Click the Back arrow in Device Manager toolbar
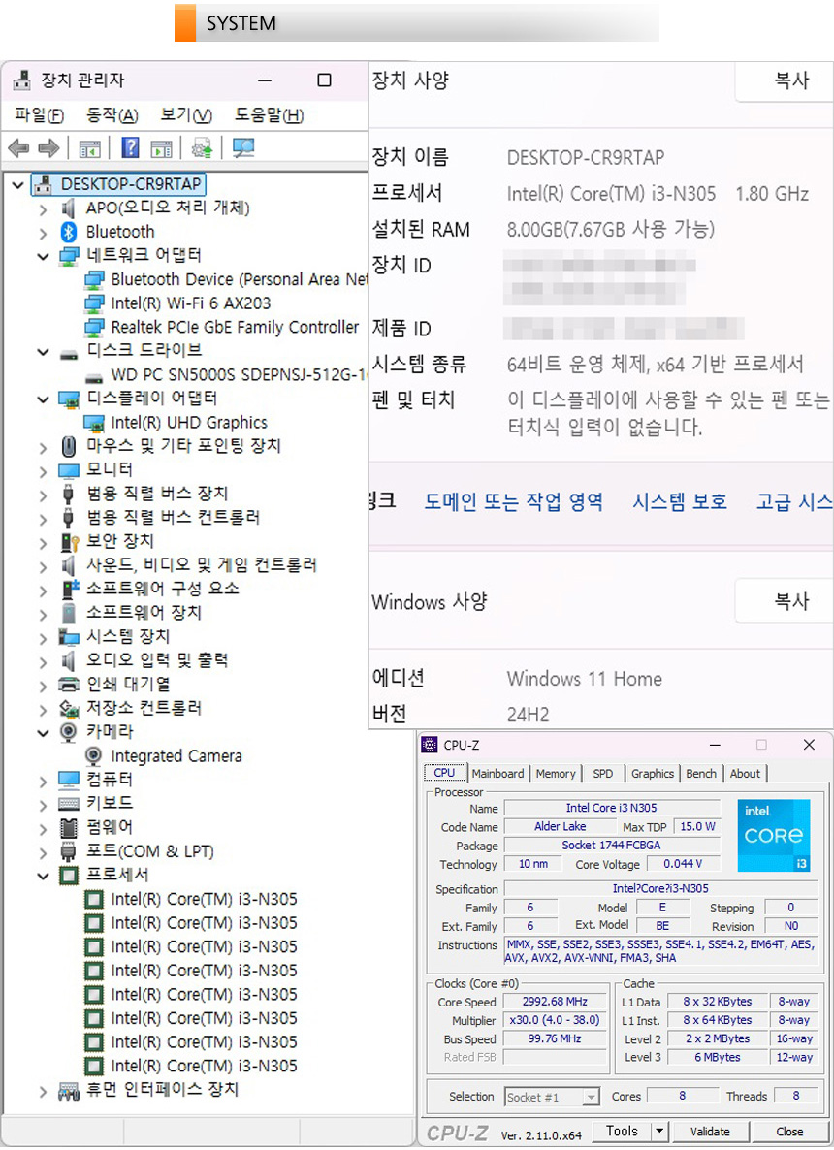This screenshot has width=834, height=1150. pos(18,148)
